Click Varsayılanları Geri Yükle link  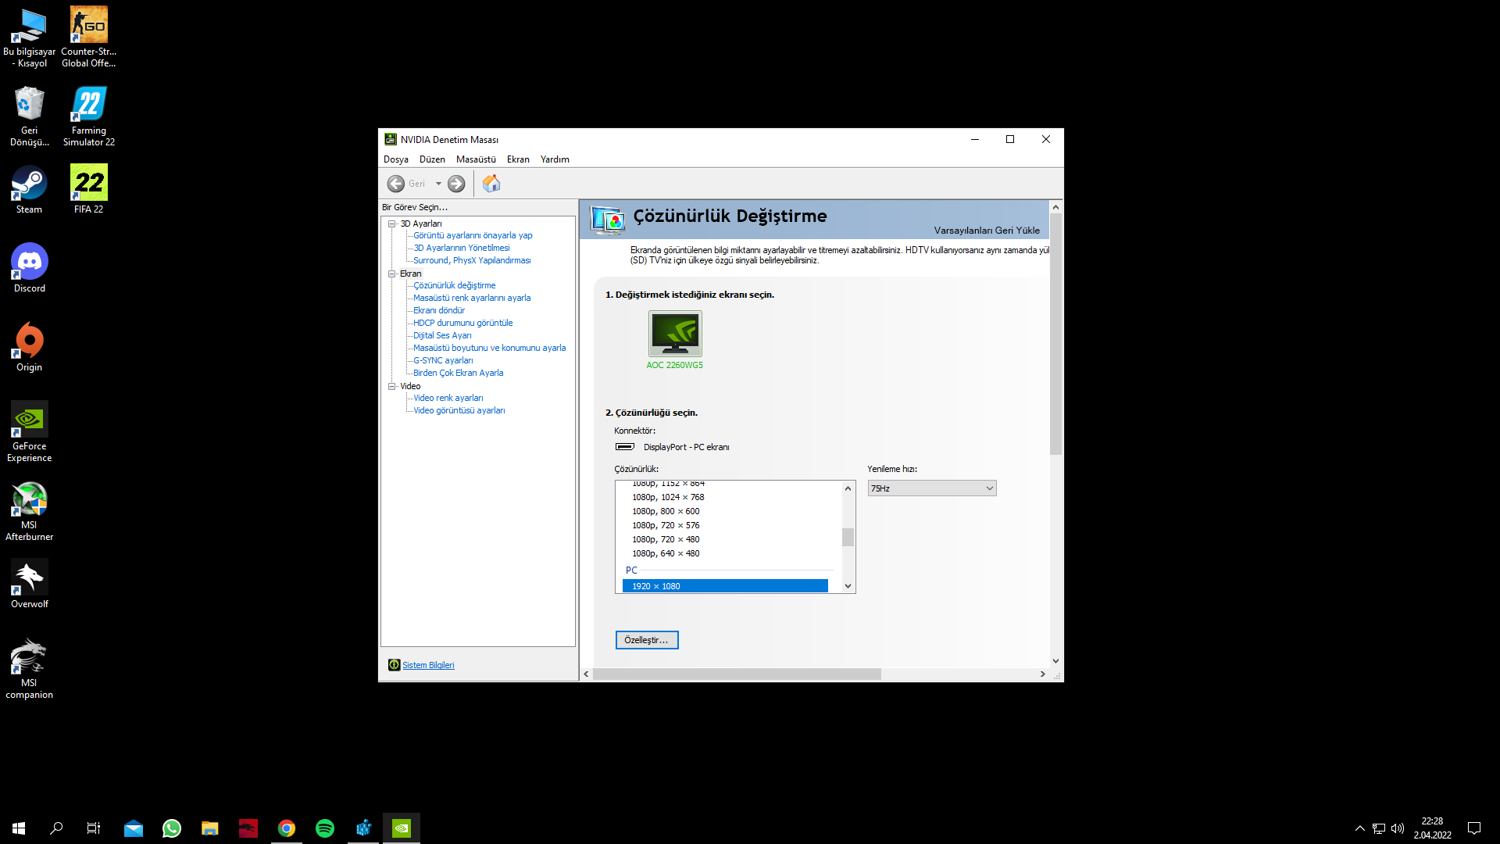[987, 231]
